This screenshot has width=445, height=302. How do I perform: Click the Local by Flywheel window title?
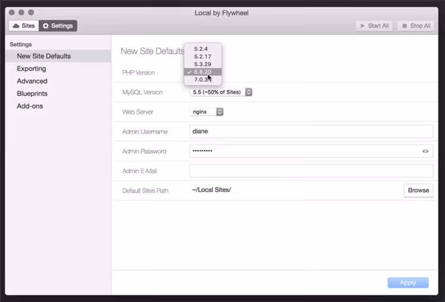pyautogui.click(x=222, y=13)
